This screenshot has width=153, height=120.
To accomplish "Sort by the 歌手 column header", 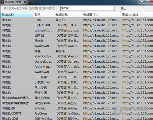I will click(44, 15).
